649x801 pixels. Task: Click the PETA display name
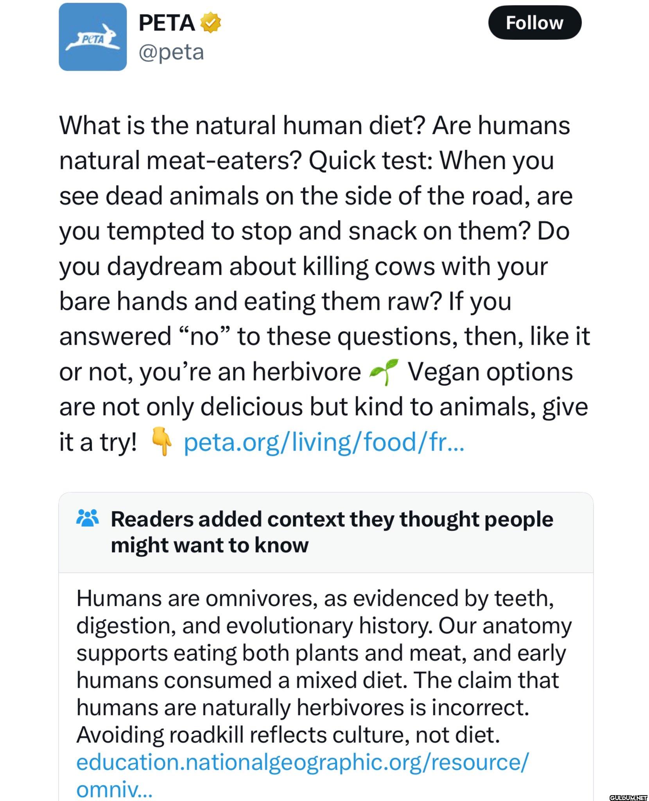[167, 23]
